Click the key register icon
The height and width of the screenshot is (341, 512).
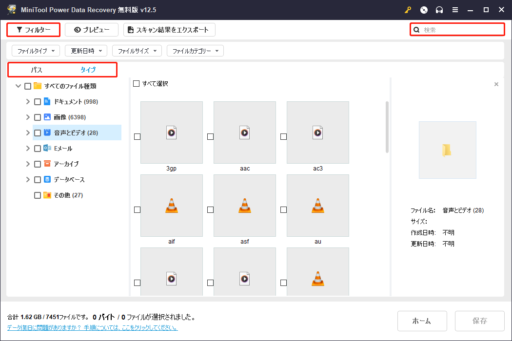point(408,10)
